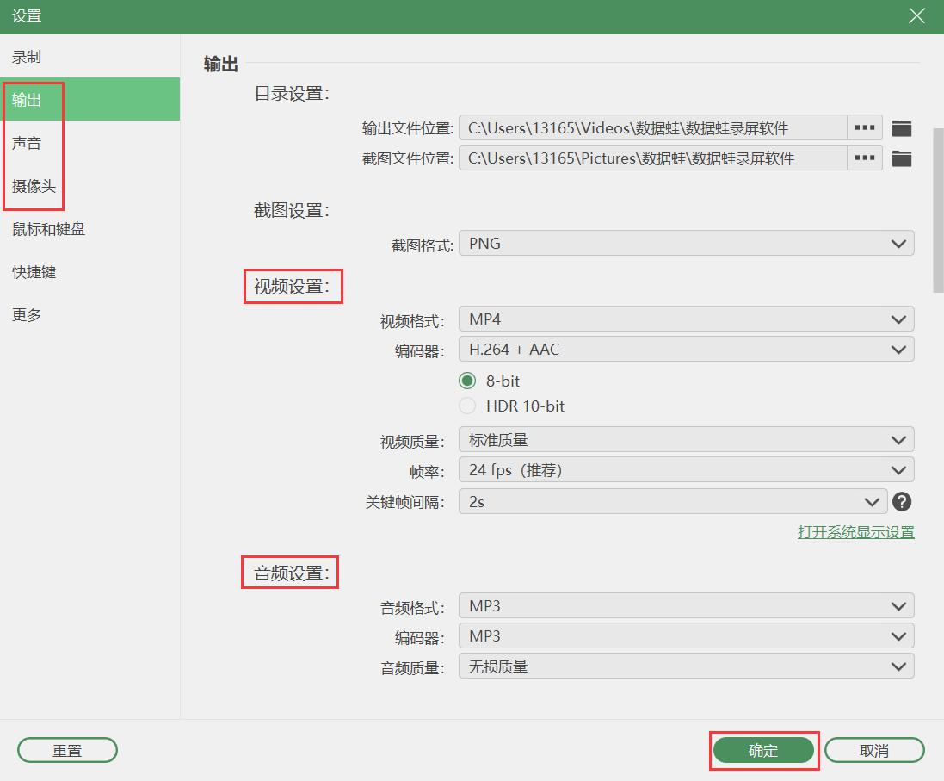Open the keyframe interval help icon

[x=902, y=501]
